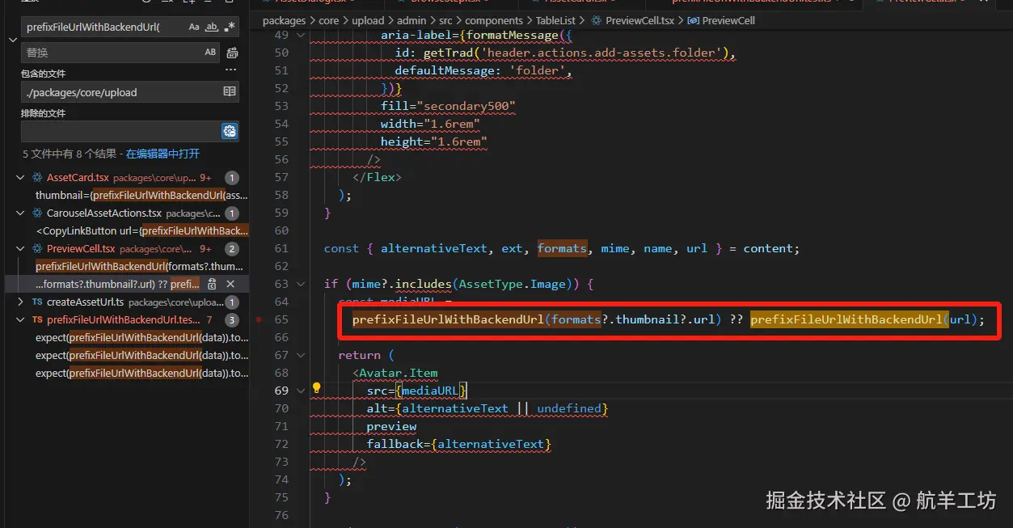
Task: Collapse prefixFileUrlWithBackendUrl test file results
Action: tap(20, 320)
